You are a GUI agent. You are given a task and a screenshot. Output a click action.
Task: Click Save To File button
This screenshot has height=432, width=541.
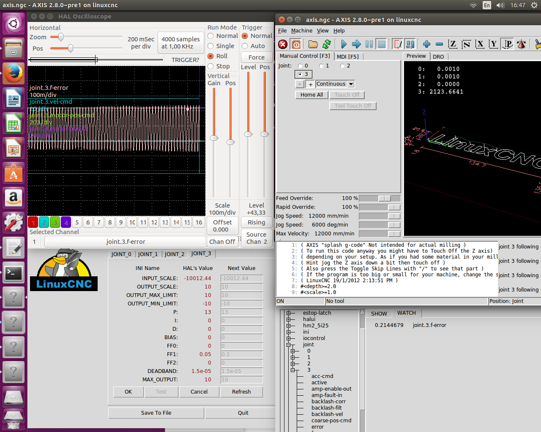[156, 413]
